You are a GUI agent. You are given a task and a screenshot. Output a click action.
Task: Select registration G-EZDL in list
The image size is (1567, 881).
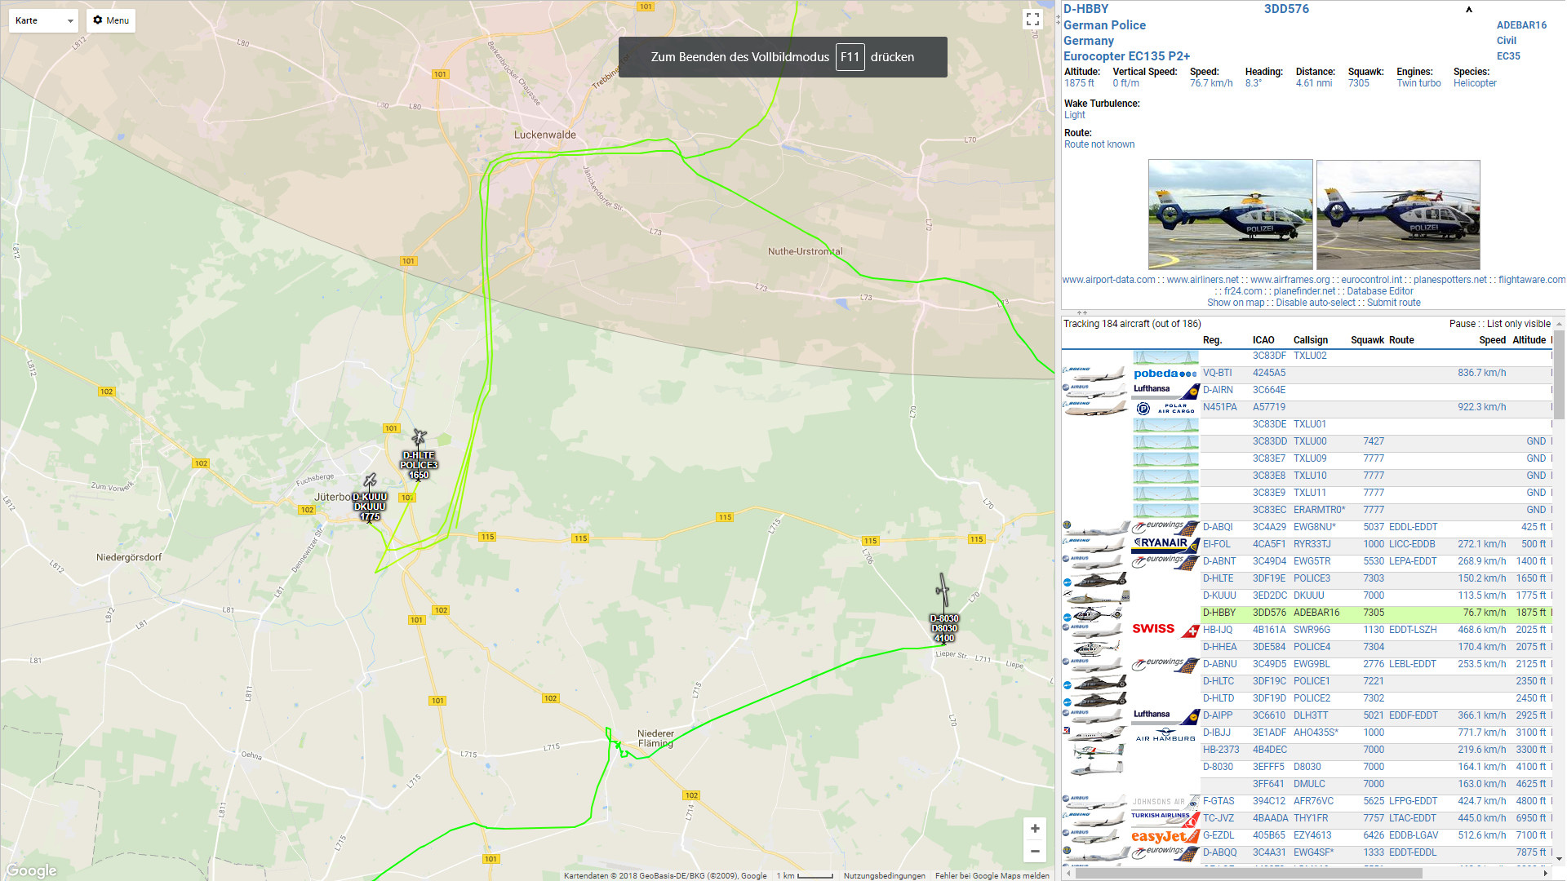point(1219,835)
